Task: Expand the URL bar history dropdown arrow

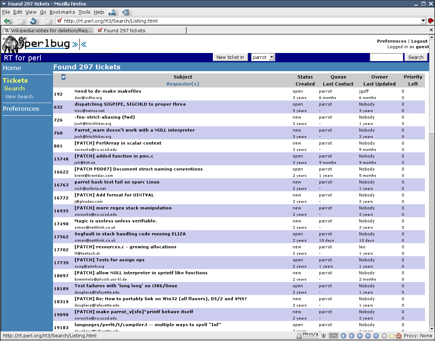Action: 423,21
